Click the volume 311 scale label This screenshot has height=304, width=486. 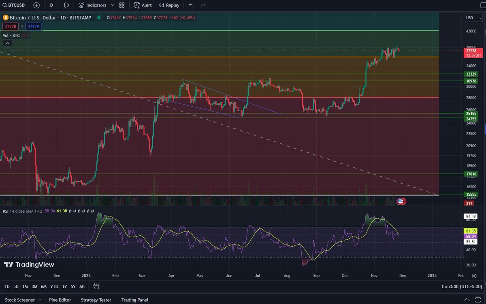click(x=468, y=203)
